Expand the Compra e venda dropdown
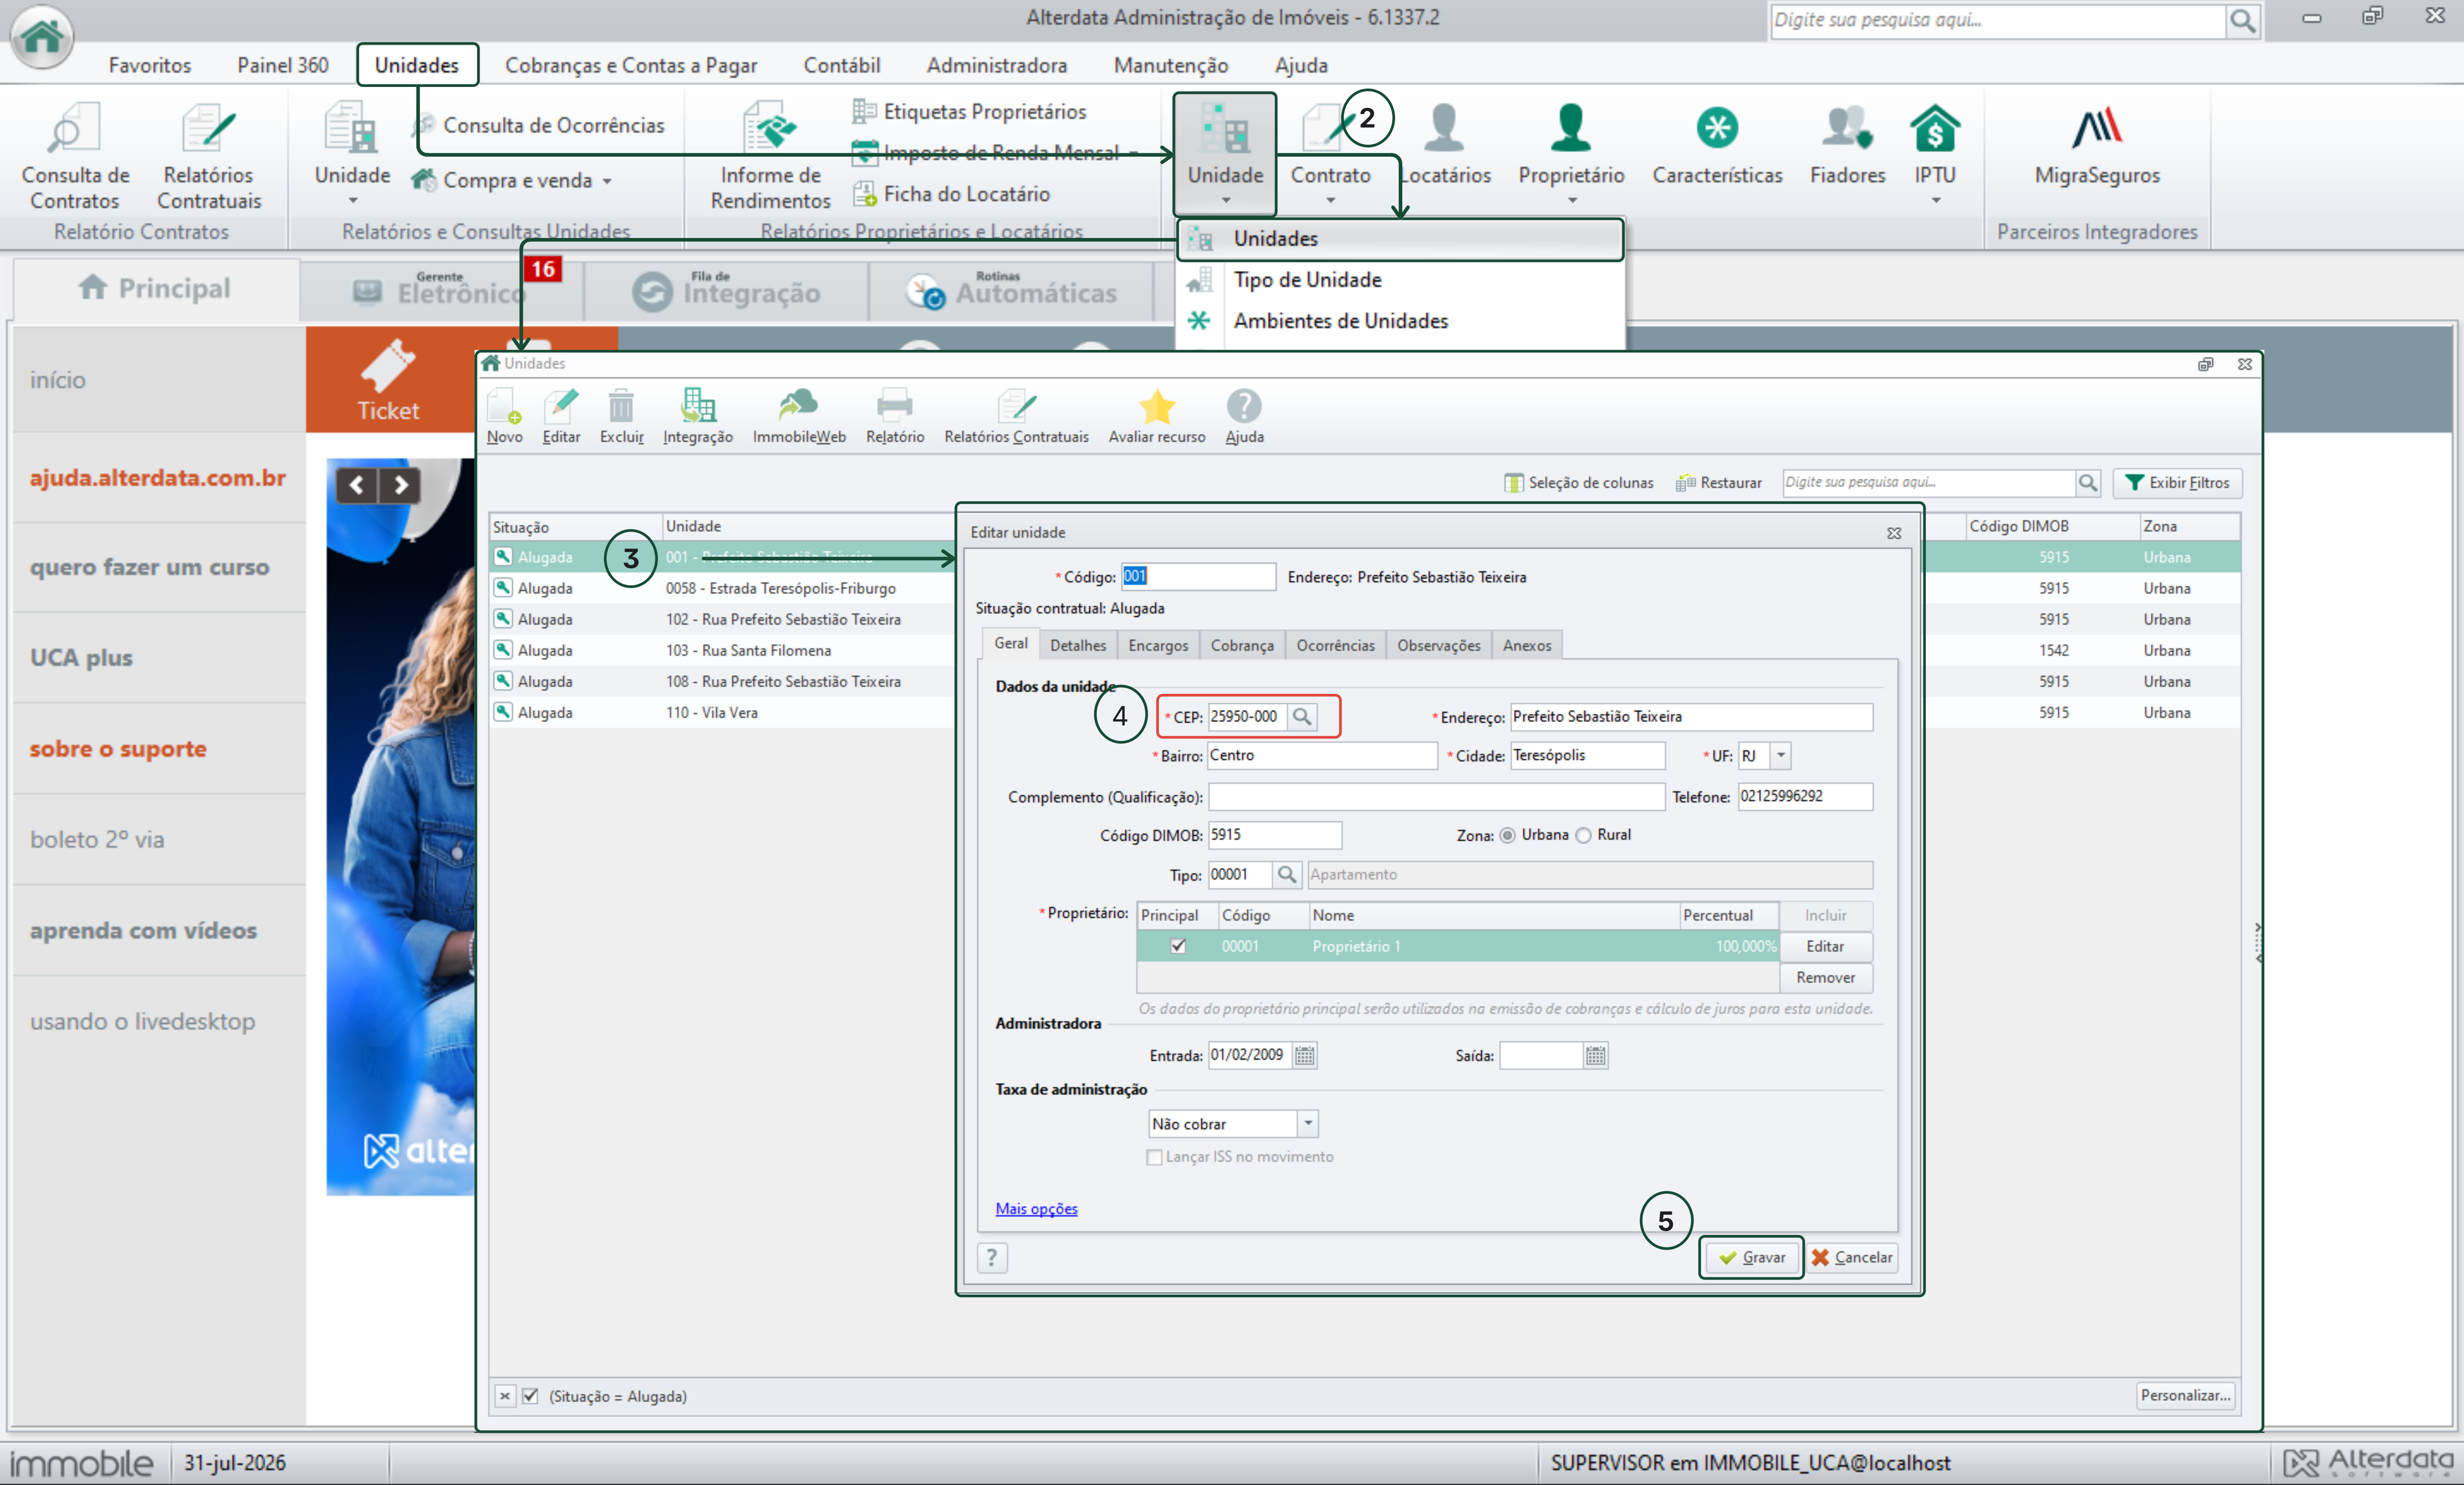Viewport: 2464px width, 1485px height. [607, 181]
